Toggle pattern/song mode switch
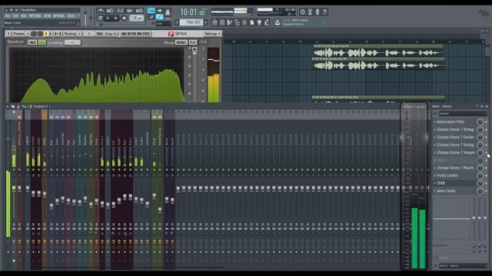The height and width of the screenshot is (276, 492). (100, 18)
